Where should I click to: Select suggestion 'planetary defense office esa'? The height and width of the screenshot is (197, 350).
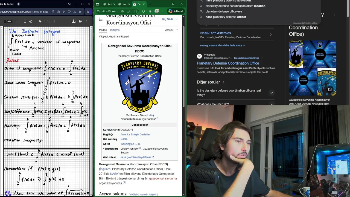224,11
